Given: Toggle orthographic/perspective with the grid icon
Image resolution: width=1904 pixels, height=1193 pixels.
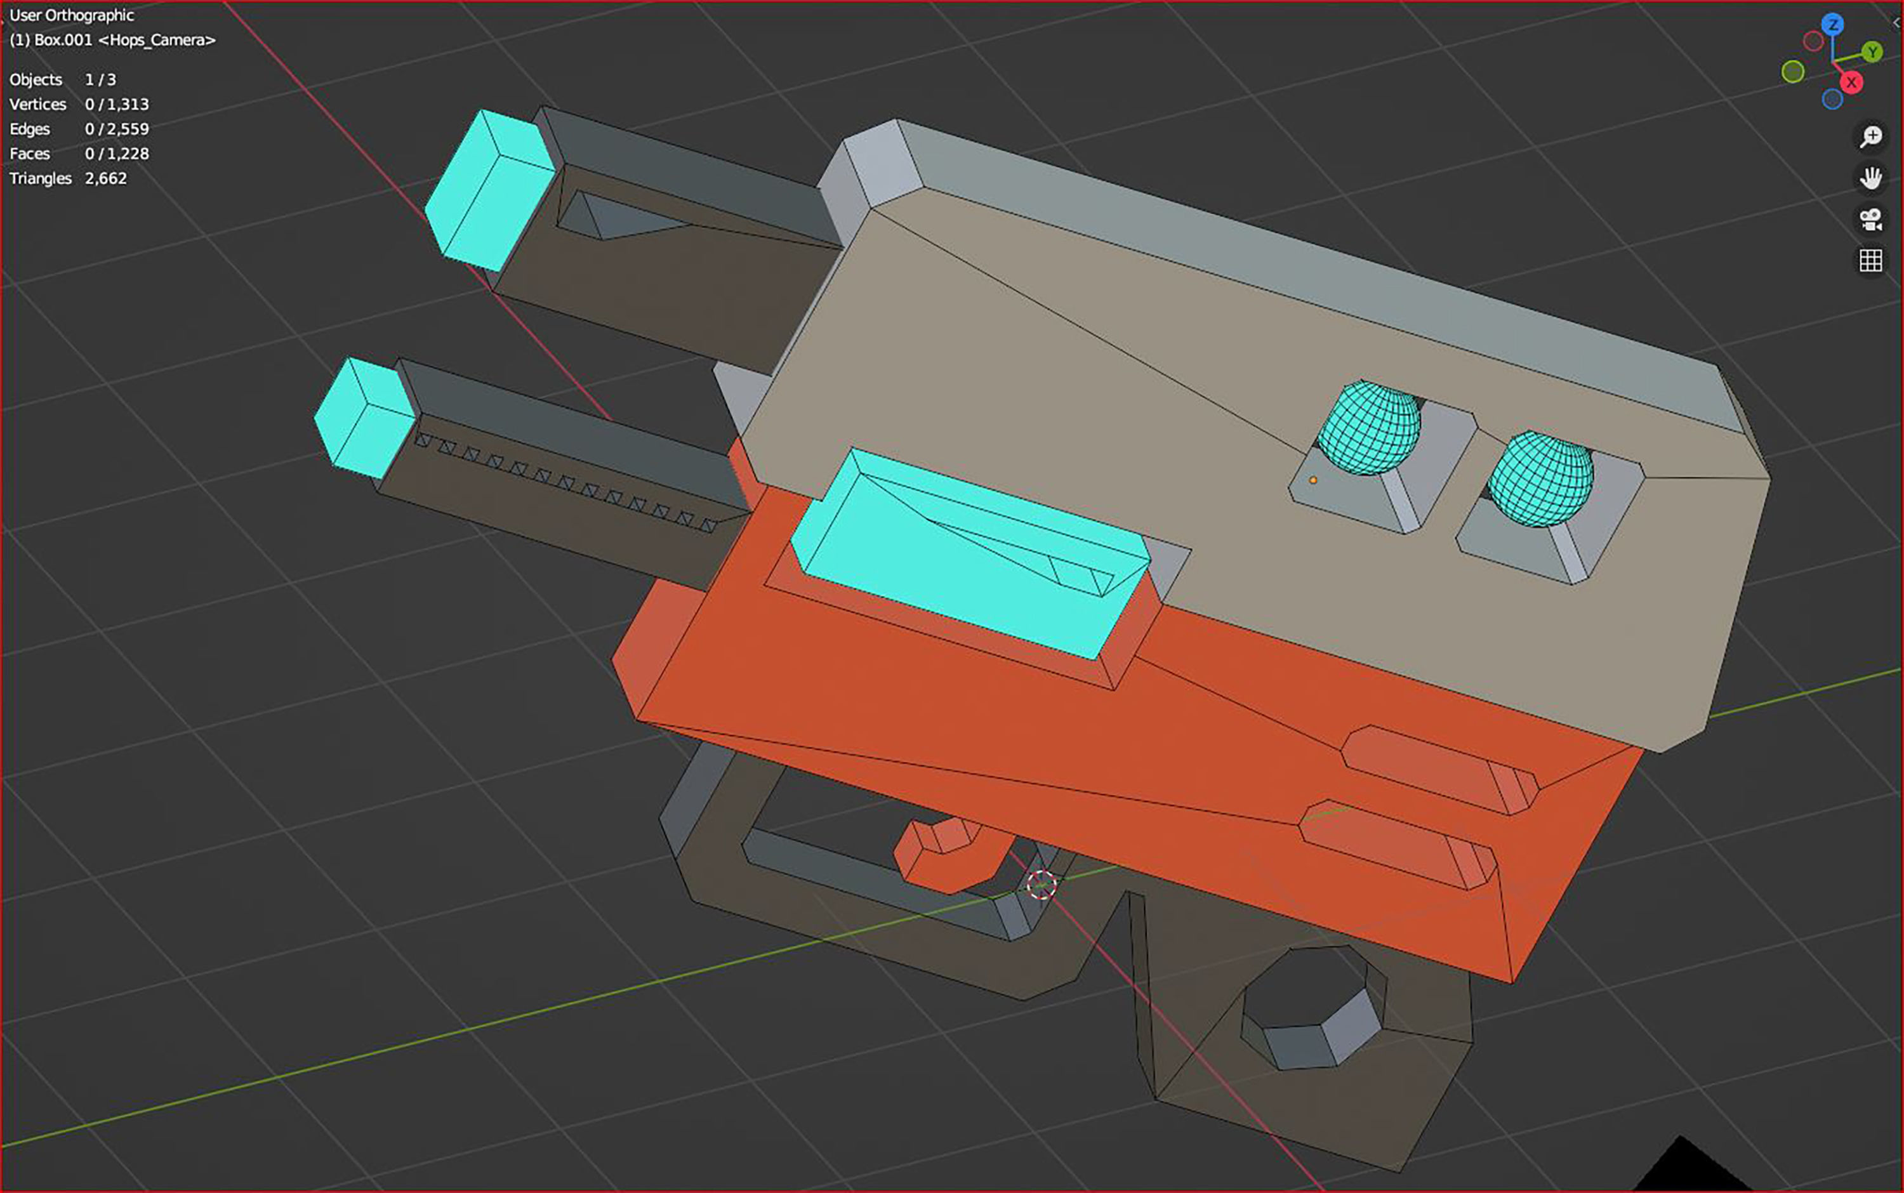Looking at the screenshot, I should [1870, 260].
